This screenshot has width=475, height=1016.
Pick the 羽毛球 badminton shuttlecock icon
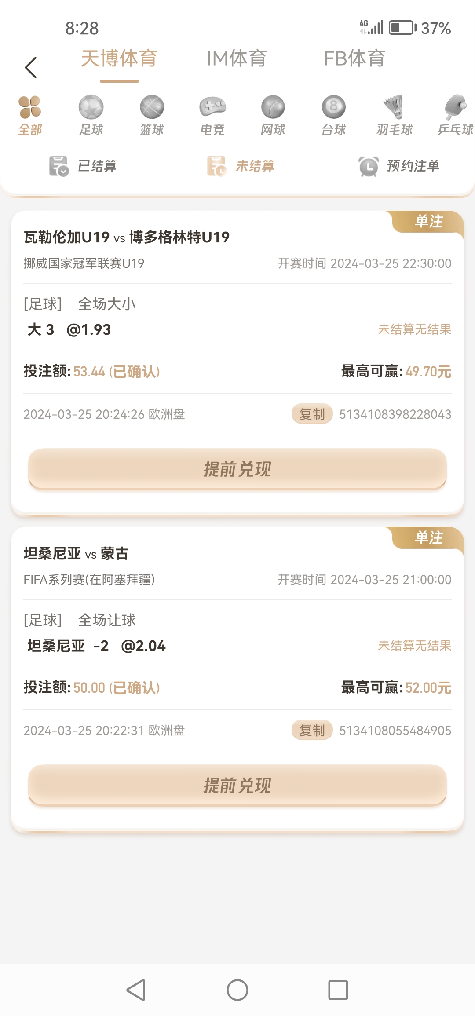click(395, 107)
